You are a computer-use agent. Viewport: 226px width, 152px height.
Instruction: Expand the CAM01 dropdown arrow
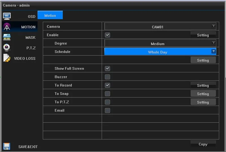tap(214, 26)
